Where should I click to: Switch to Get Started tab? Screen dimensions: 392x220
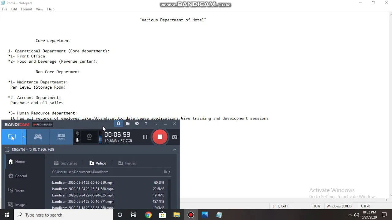click(x=66, y=163)
